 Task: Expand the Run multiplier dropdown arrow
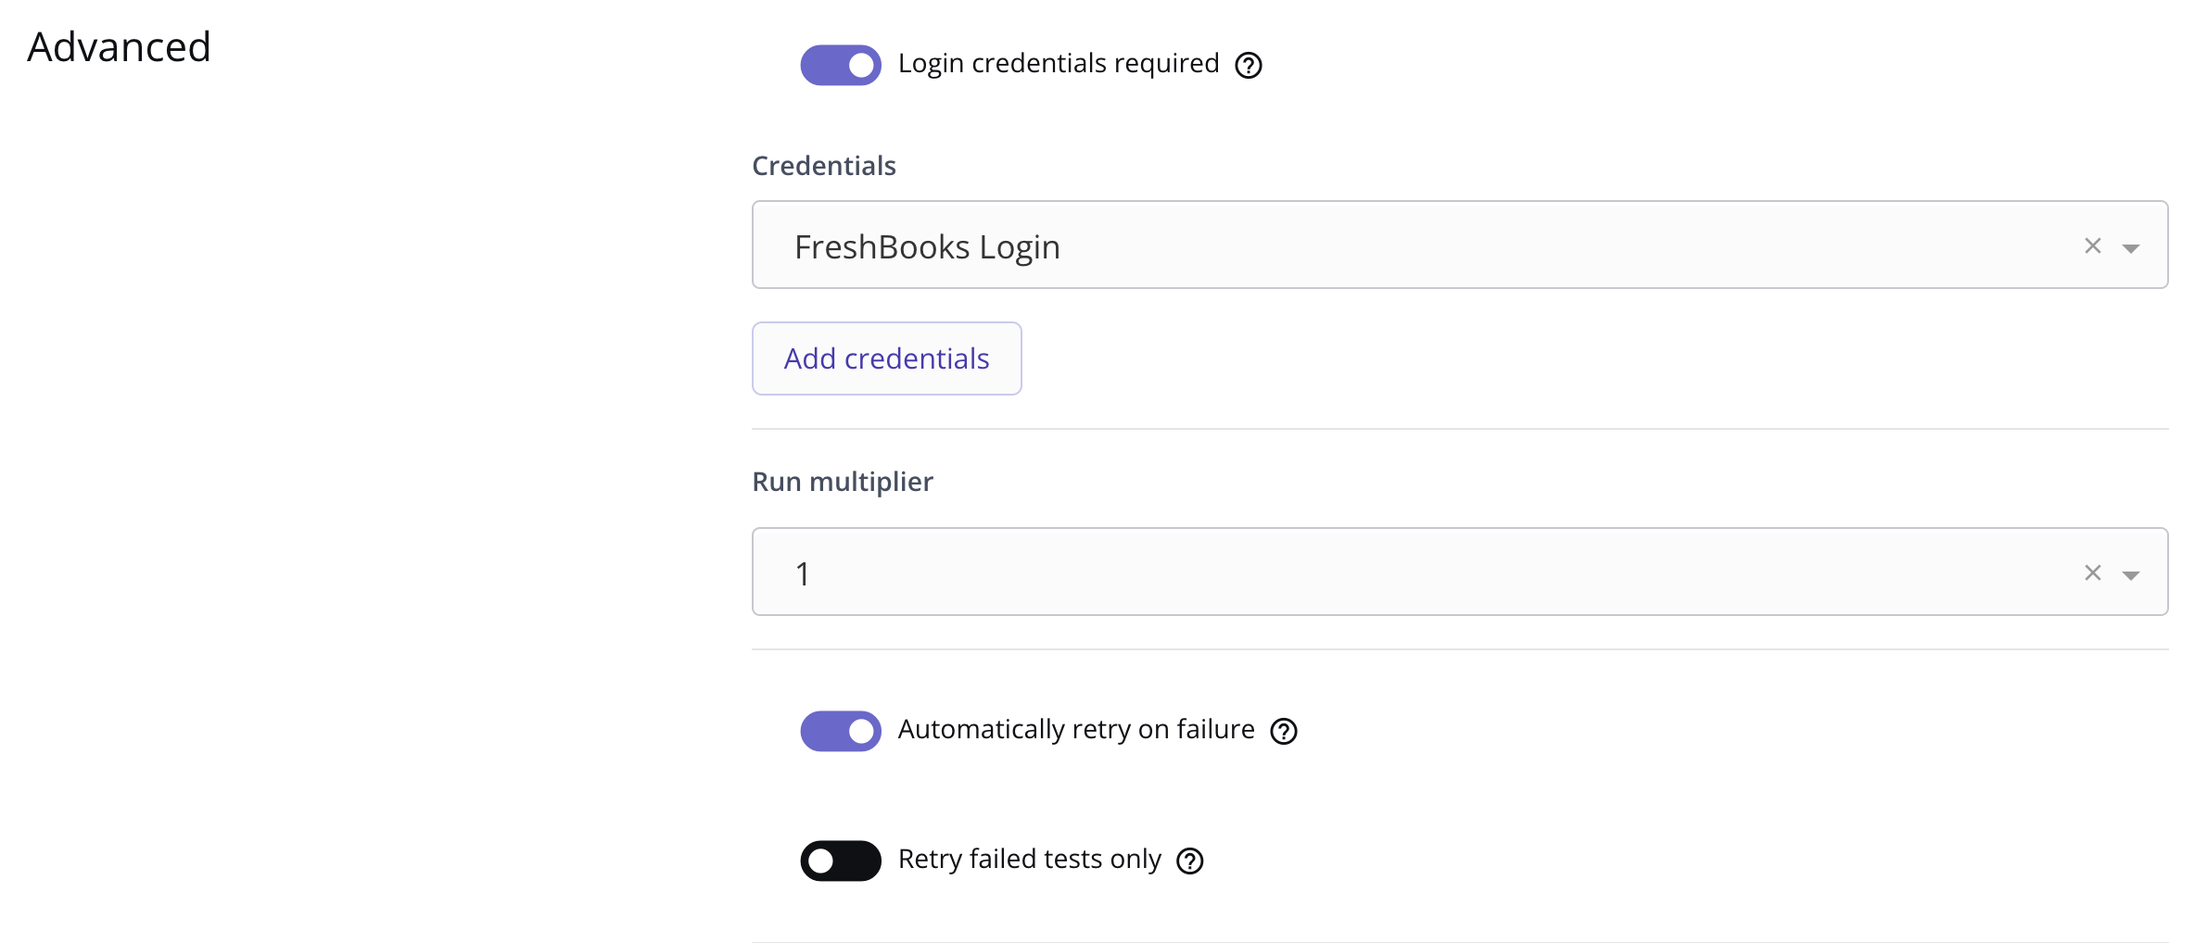[x=2131, y=574]
